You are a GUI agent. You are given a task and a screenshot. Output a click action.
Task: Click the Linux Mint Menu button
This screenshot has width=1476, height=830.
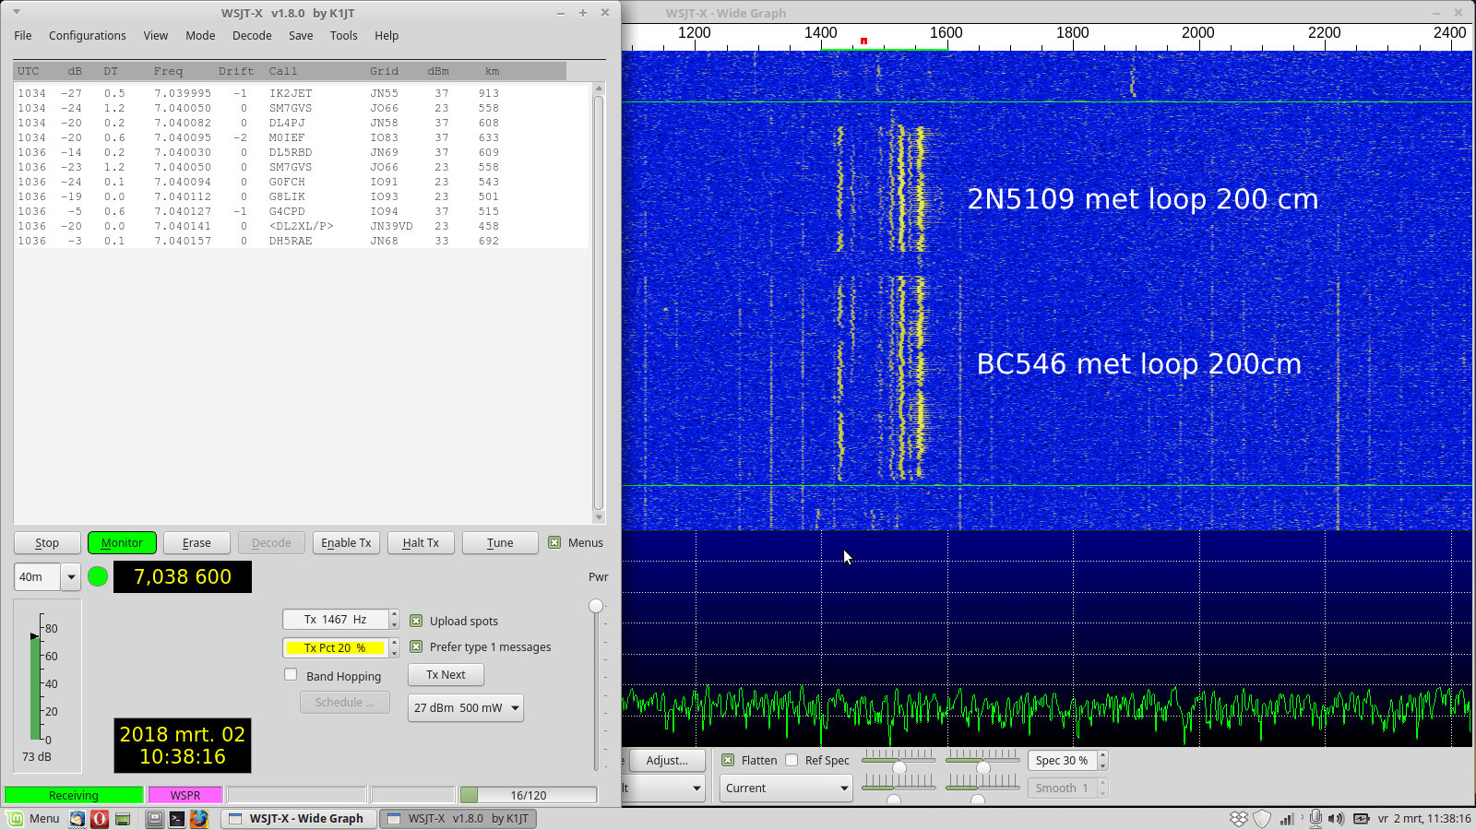[x=34, y=819]
